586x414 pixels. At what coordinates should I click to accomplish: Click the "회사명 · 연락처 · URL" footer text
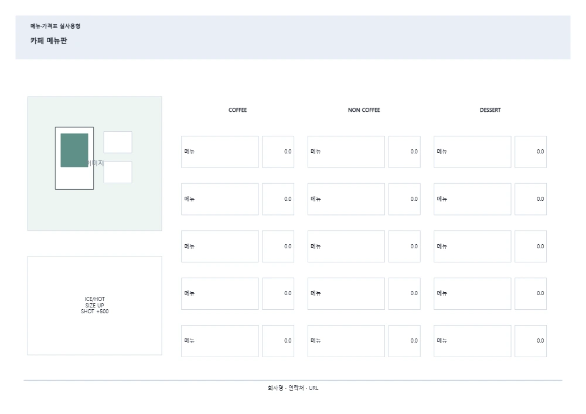(293, 388)
